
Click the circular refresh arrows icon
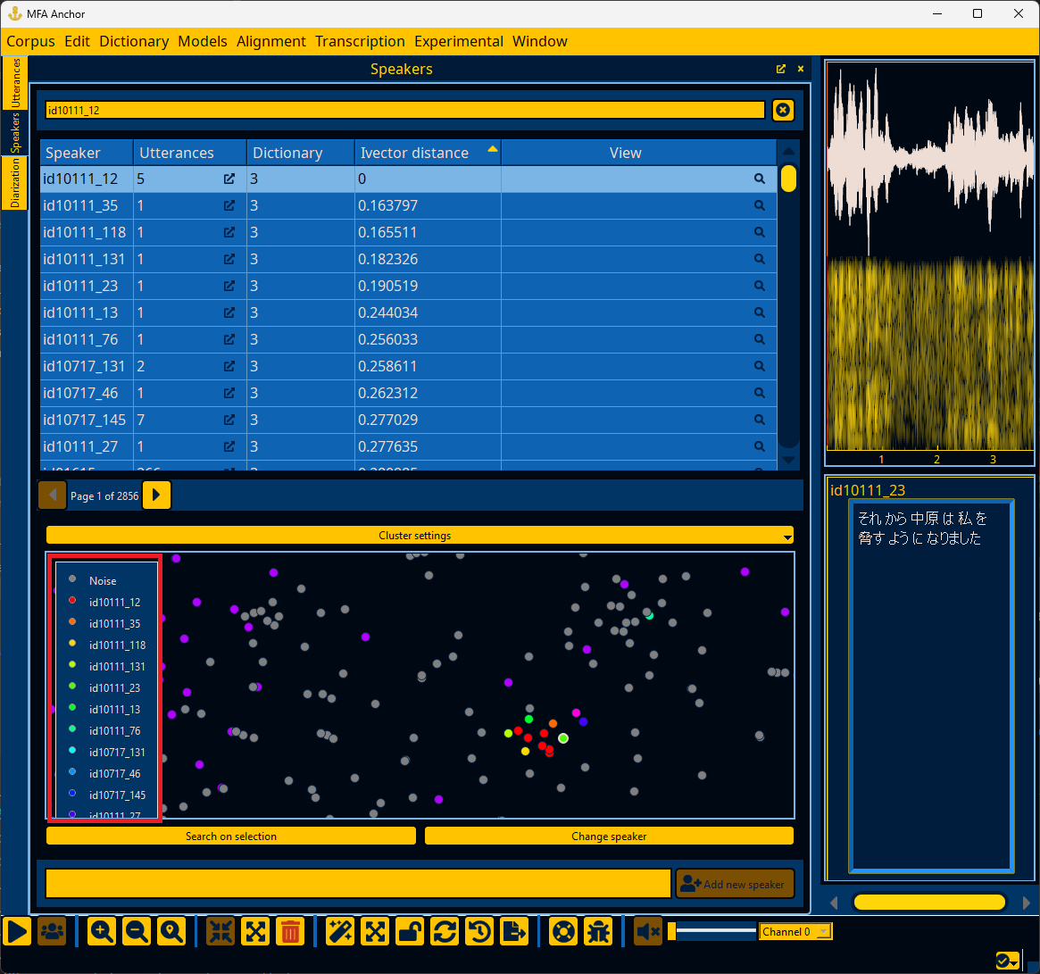[445, 931]
